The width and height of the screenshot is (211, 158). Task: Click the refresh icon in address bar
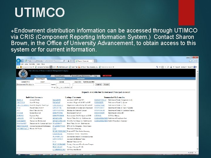(x=73, y=61)
